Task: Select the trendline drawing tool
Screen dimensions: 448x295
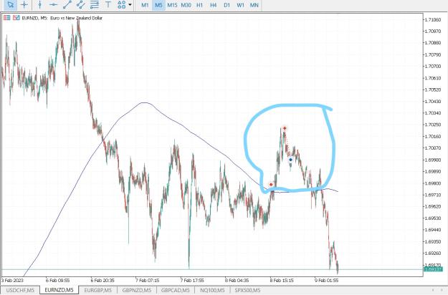Action: pyautogui.click(x=67, y=5)
